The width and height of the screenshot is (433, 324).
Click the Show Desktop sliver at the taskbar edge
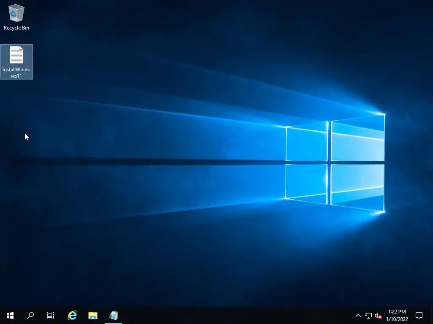click(432, 316)
